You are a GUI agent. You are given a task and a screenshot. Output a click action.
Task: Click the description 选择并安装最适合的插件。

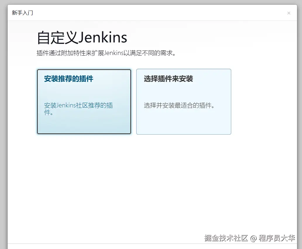point(179,105)
